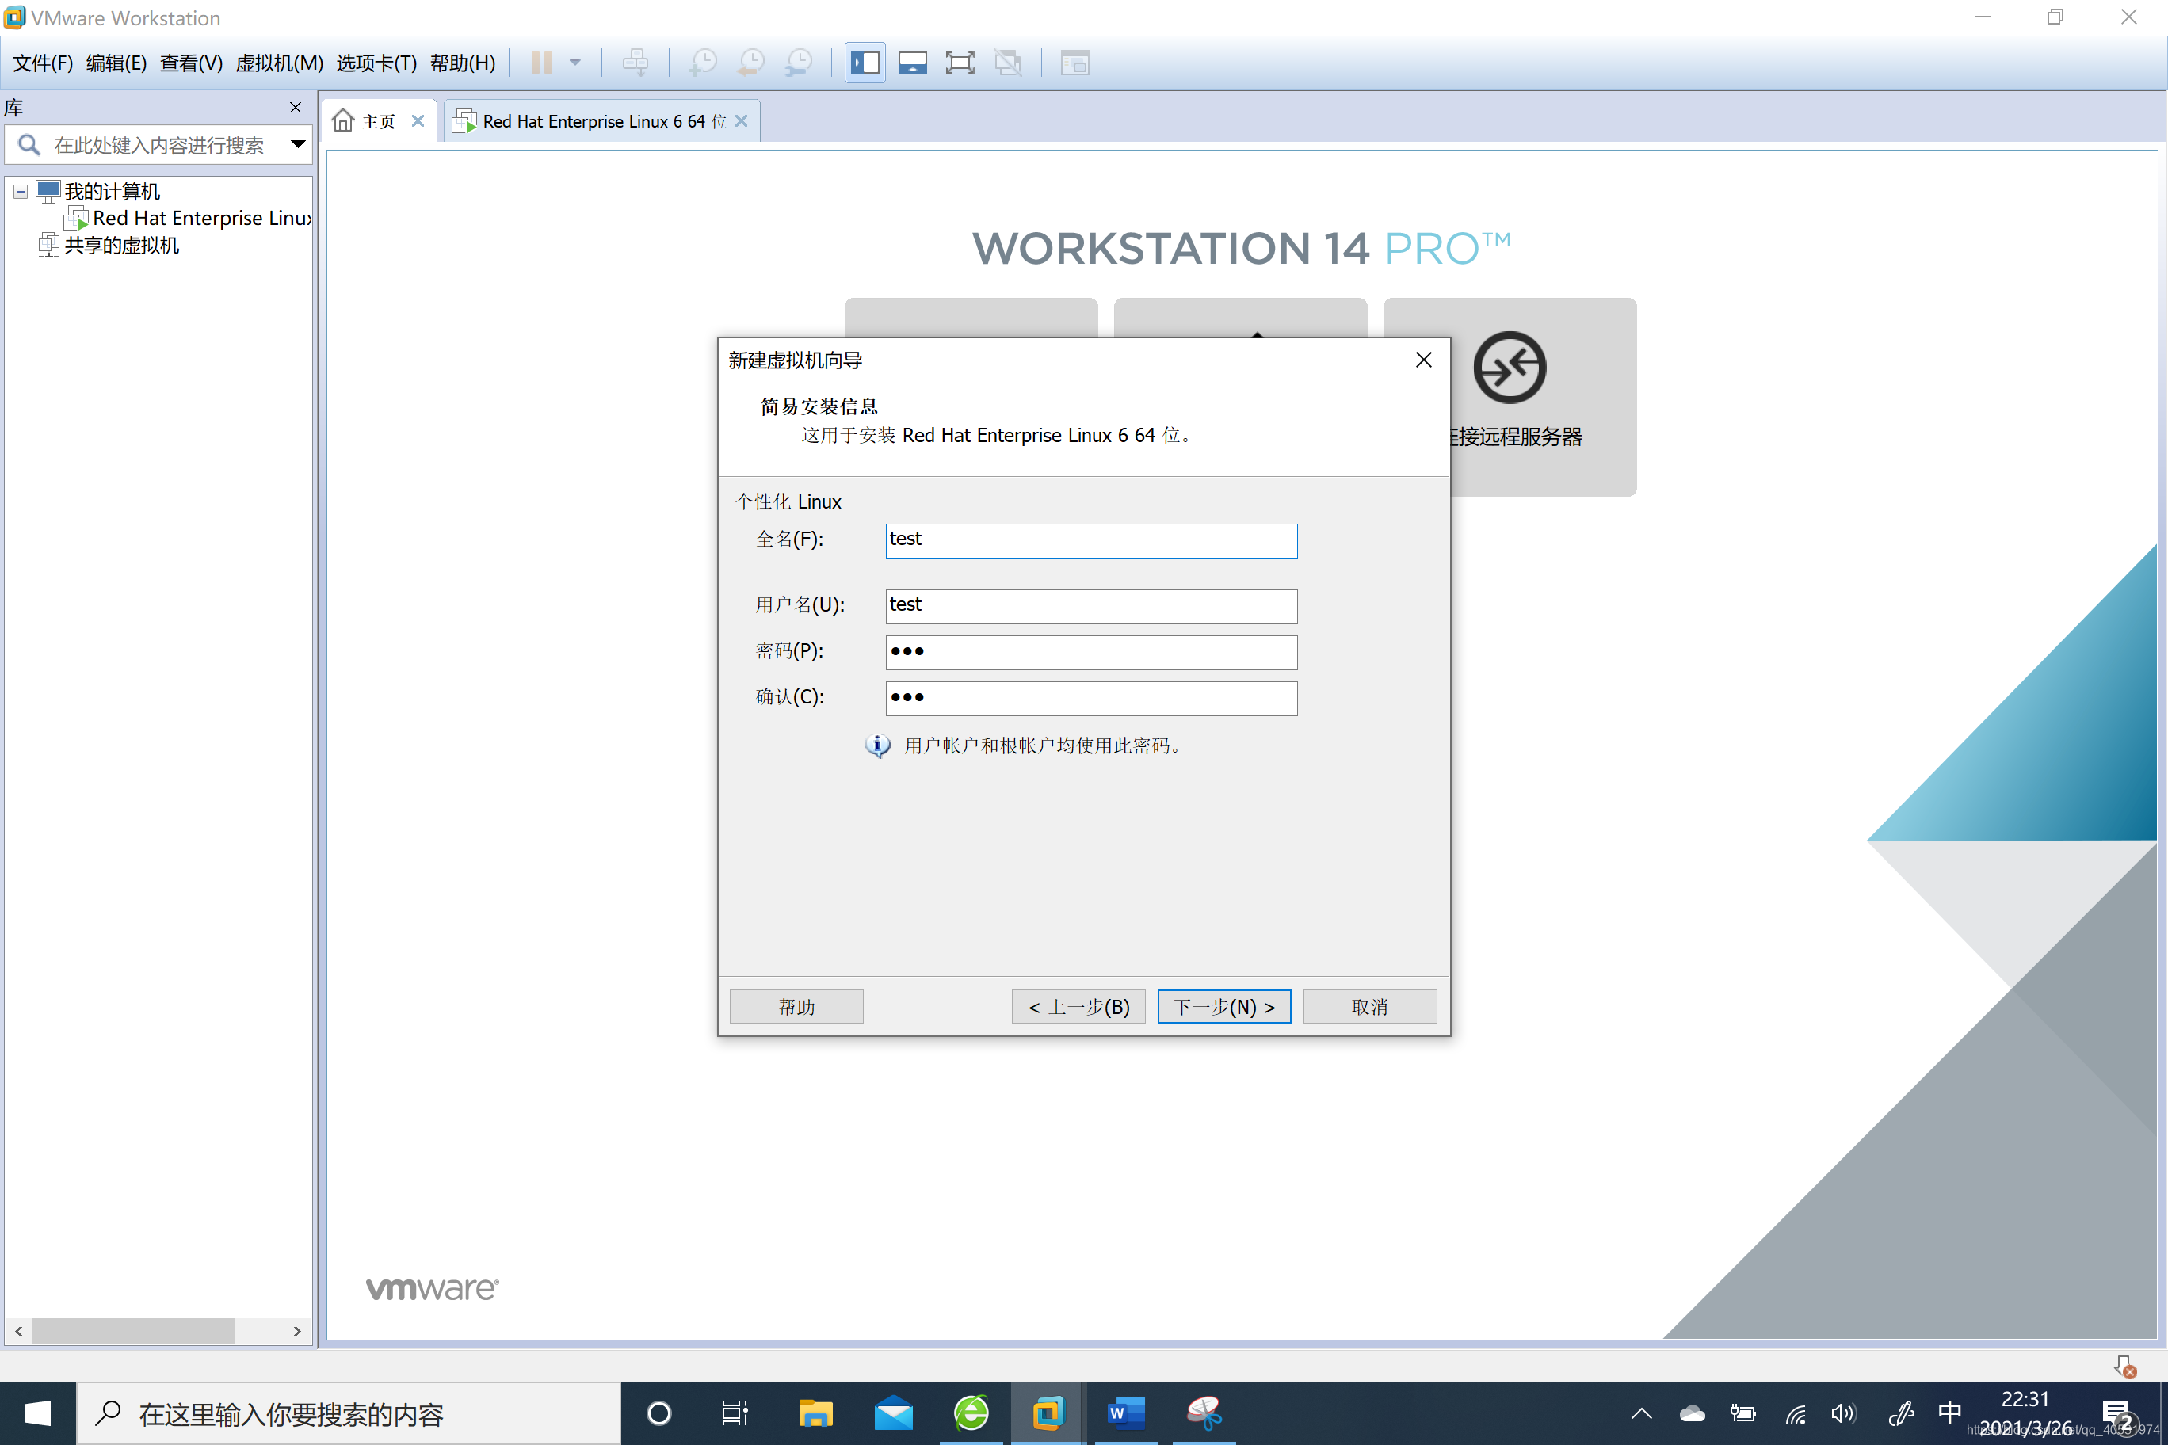Cancel the wizard with 取消 button
The width and height of the screenshot is (2168, 1445).
1370,1006
